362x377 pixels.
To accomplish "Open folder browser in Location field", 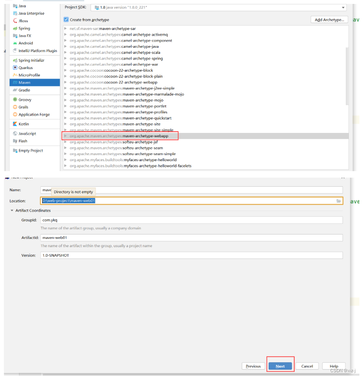I will pyautogui.click(x=339, y=201).
